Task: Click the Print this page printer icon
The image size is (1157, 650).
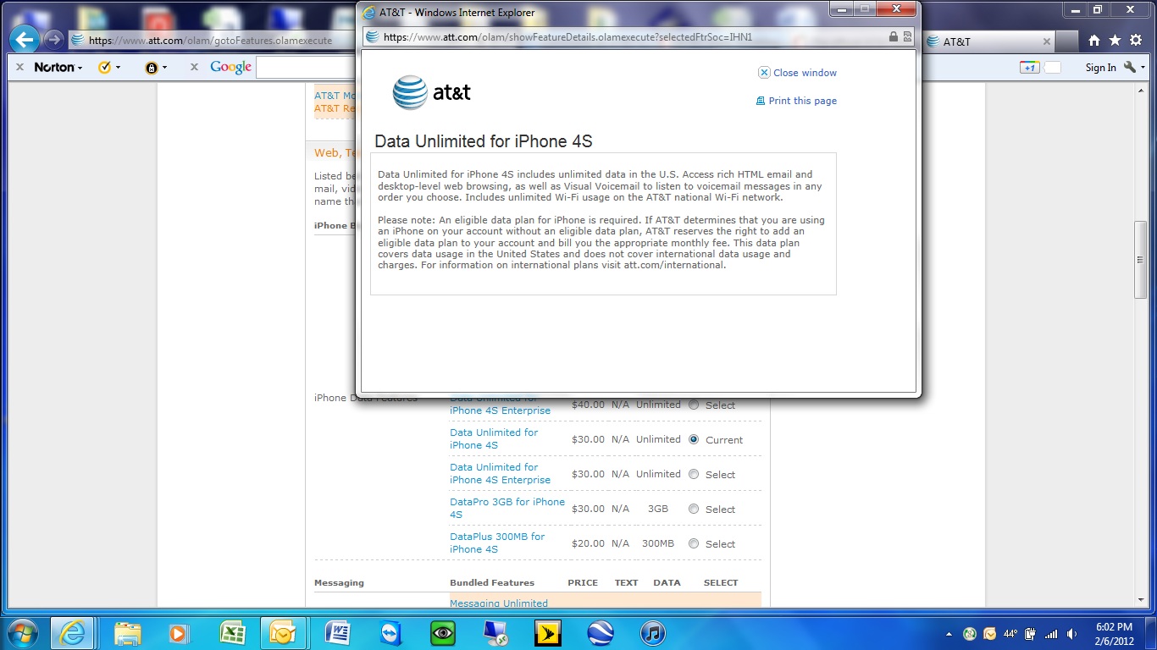Action: (761, 101)
